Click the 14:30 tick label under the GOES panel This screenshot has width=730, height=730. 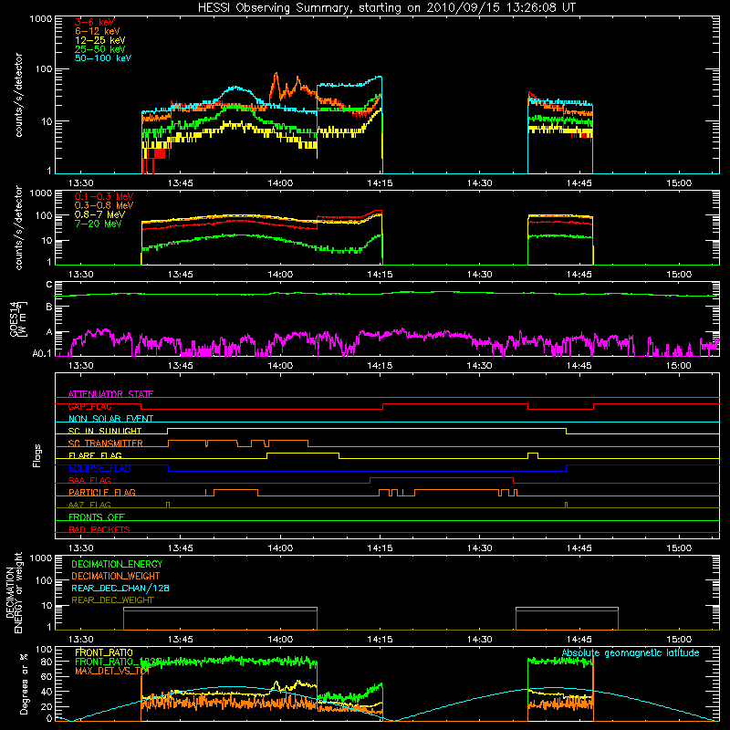(x=480, y=366)
